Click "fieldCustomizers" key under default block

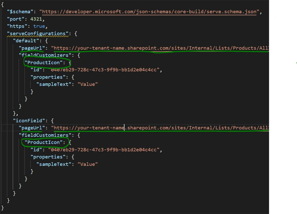pyautogui.click(x=45, y=55)
